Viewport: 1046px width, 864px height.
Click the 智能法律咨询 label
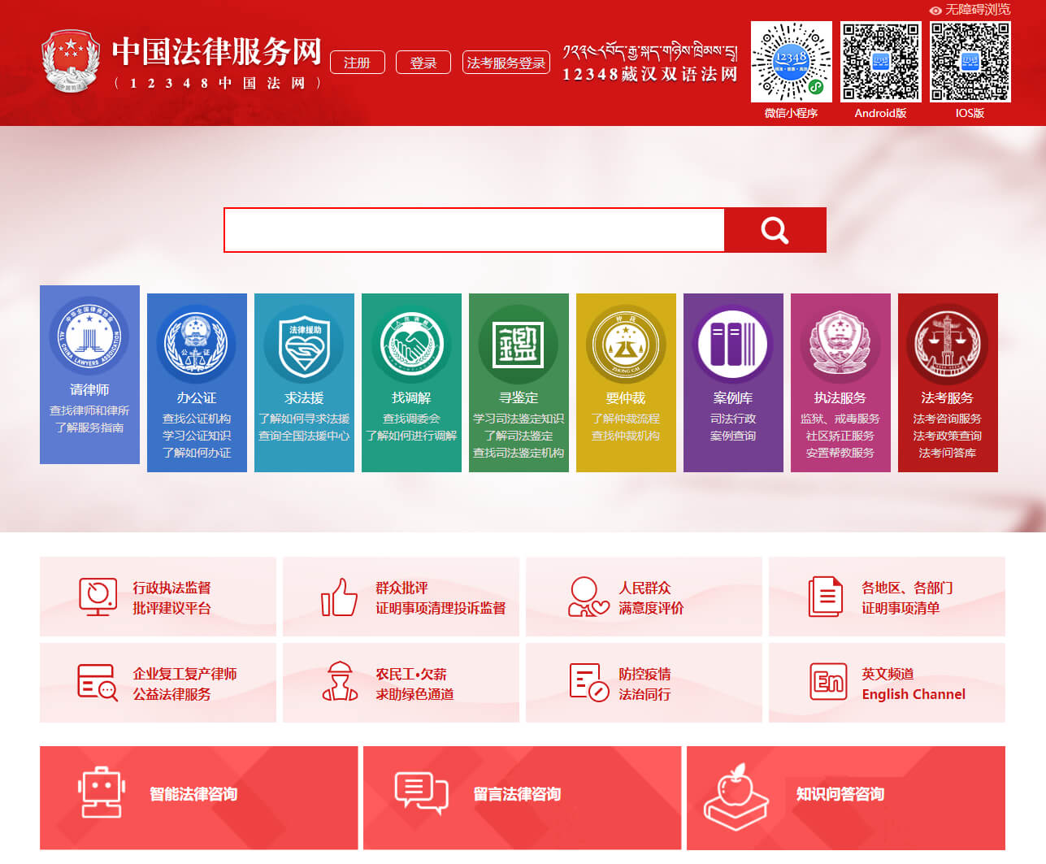point(193,794)
